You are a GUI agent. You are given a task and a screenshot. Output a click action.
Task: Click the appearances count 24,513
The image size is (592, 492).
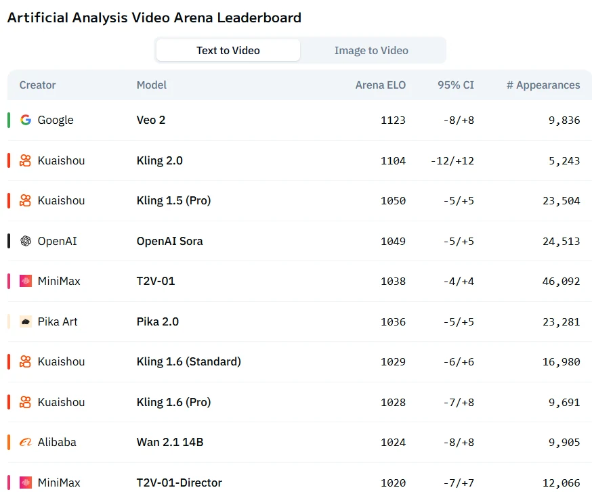pyautogui.click(x=562, y=241)
